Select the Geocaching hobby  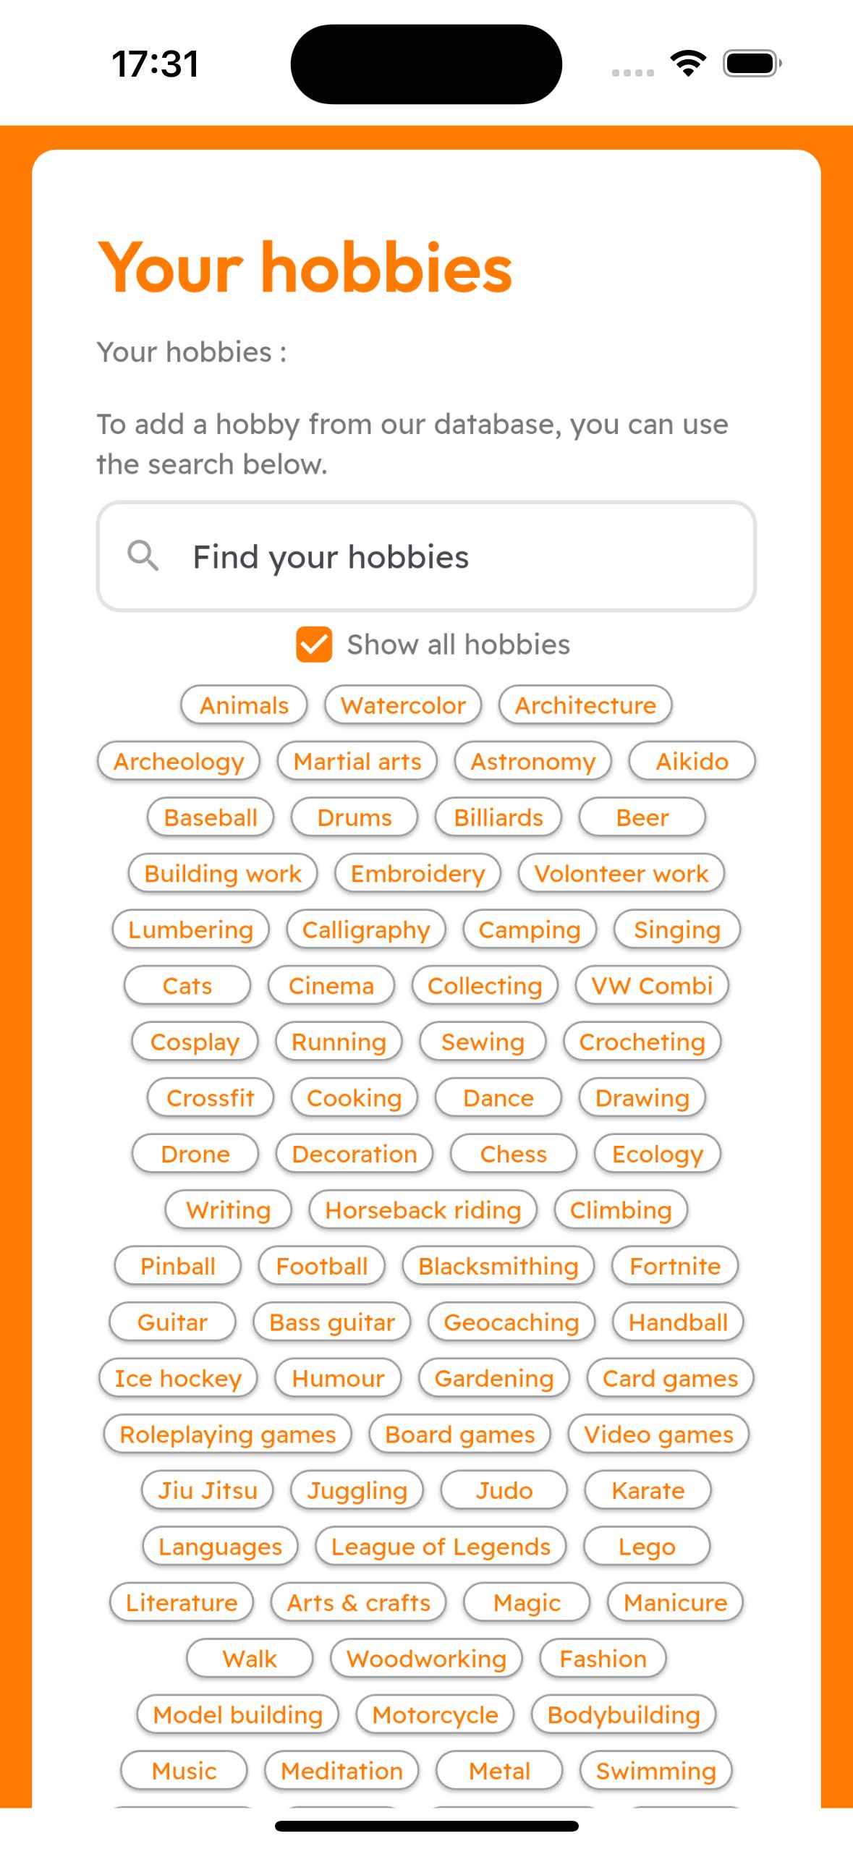coord(510,1322)
